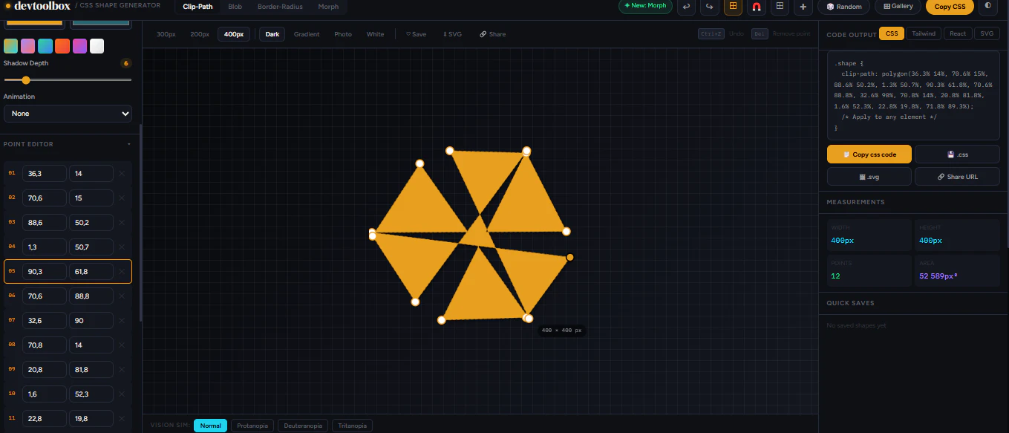
Task: Select the Gradient background option
Action: (x=307, y=34)
